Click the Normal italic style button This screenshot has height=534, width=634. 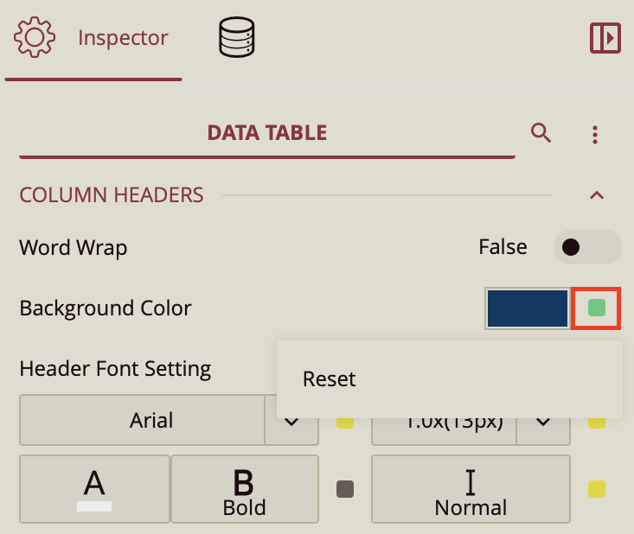pos(471,489)
